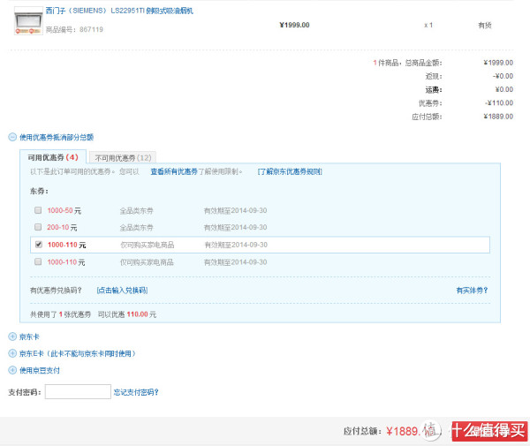The height and width of the screenshot is (446, 530).
Task: Click 点击输入兑换码 to enter a code
Action: click(122, 291)
